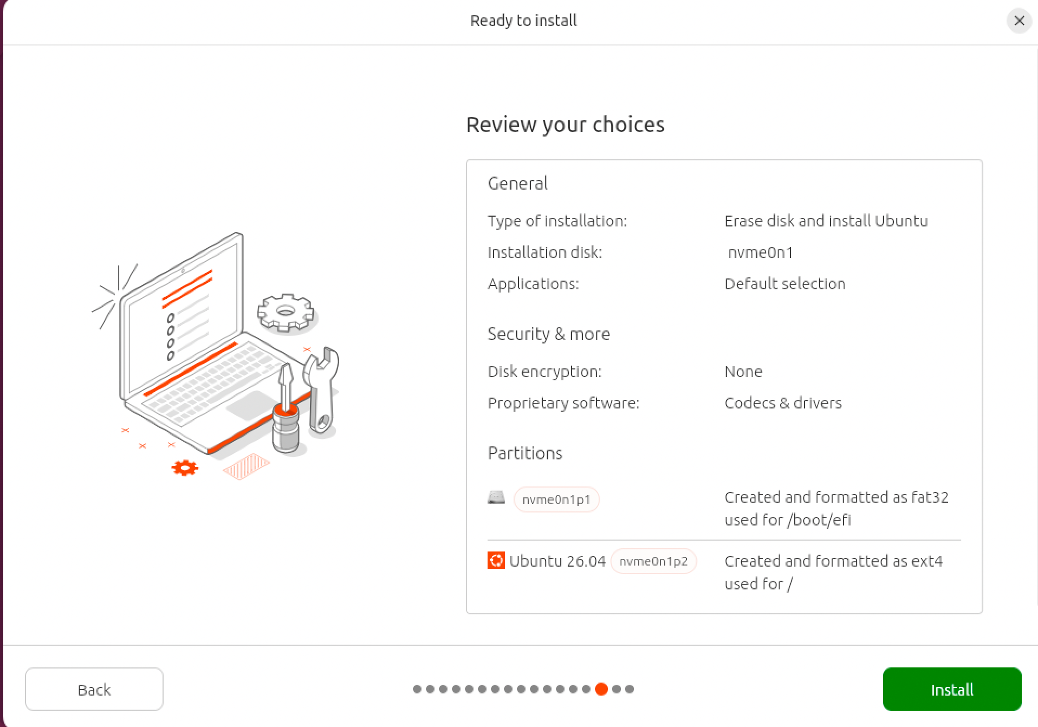Click the active orange progress dot
This screenshot has height=727, width=1038.
[x=601, y=689]
